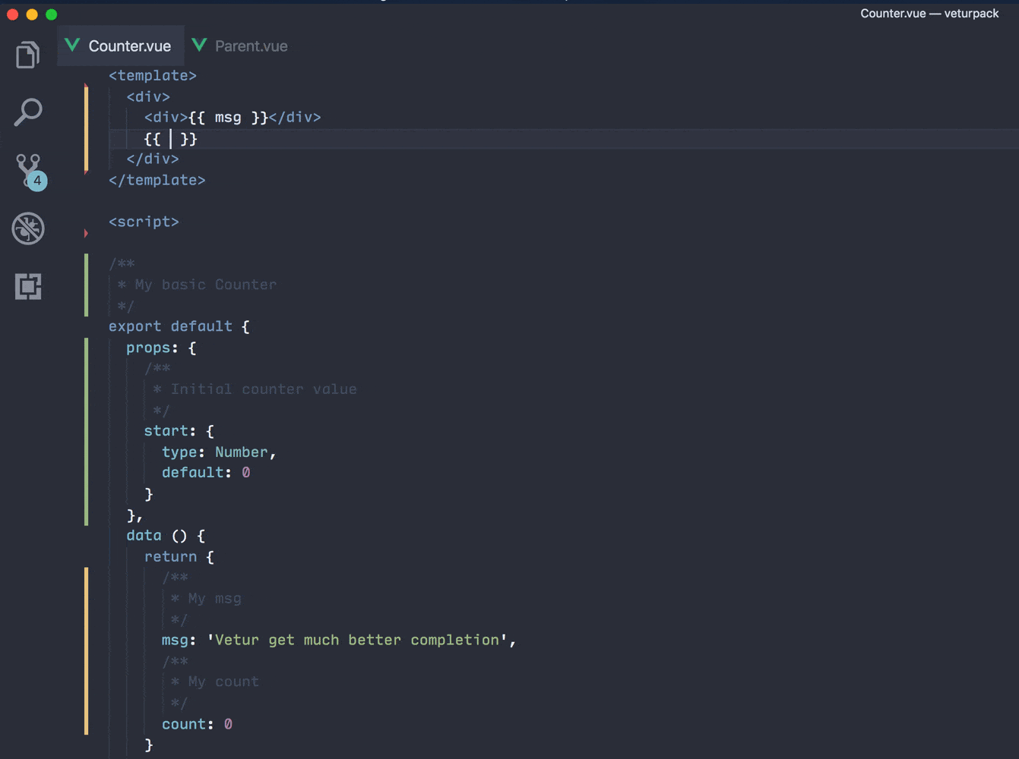
Task: Open the Explorer view in the activity bar
Action: (28, 55)
